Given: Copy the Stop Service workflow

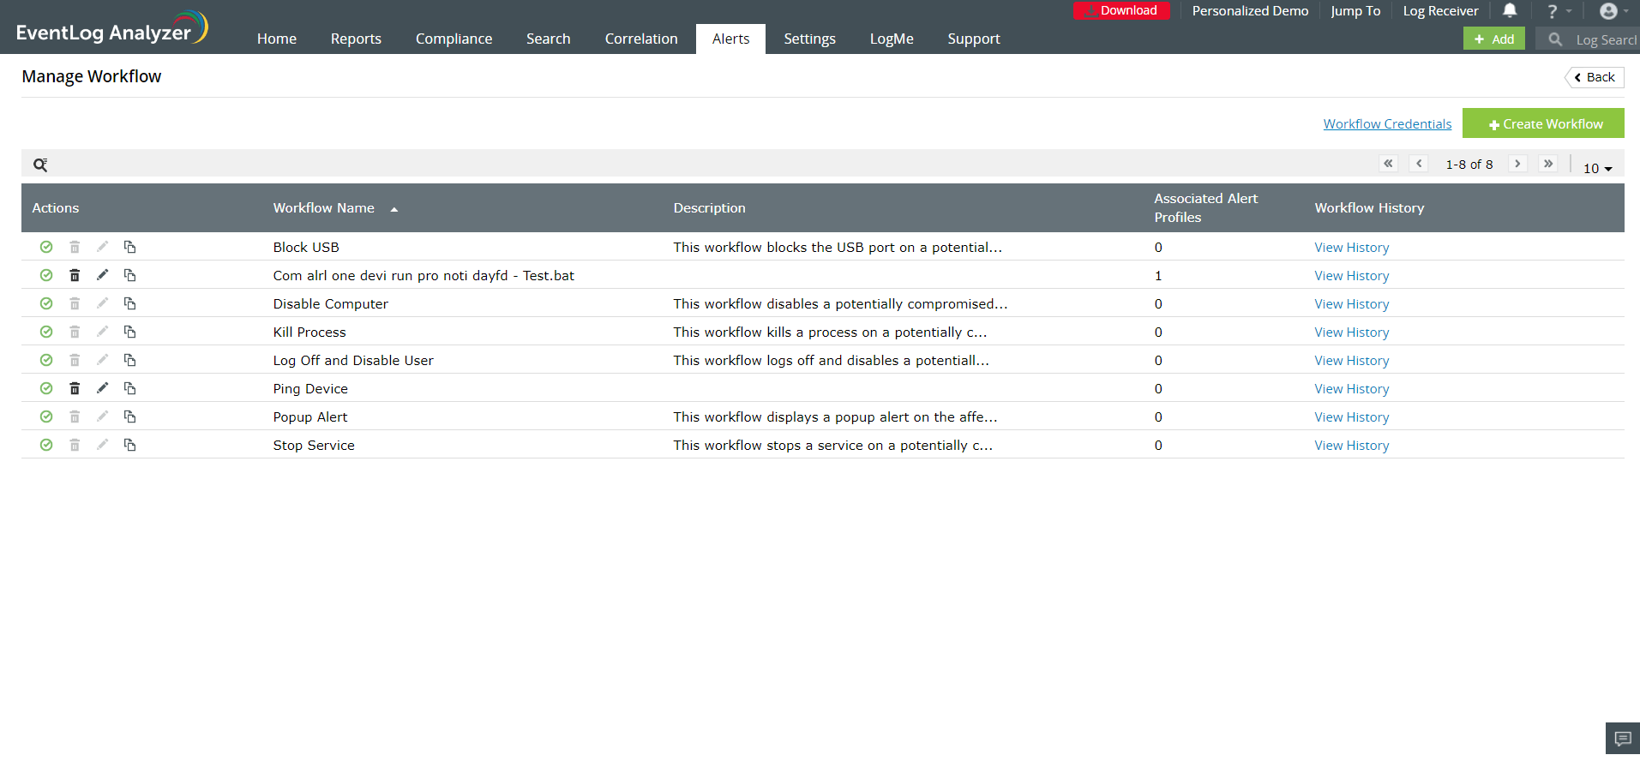Looking at the screenshot, I should [x=129, y=445].
